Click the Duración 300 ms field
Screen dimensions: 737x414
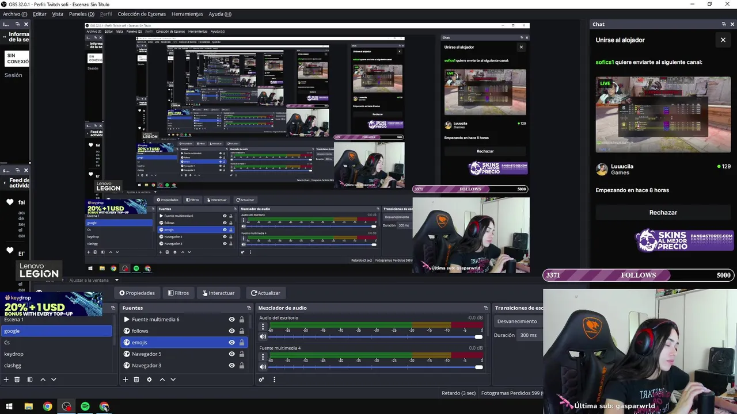point(530,335)
